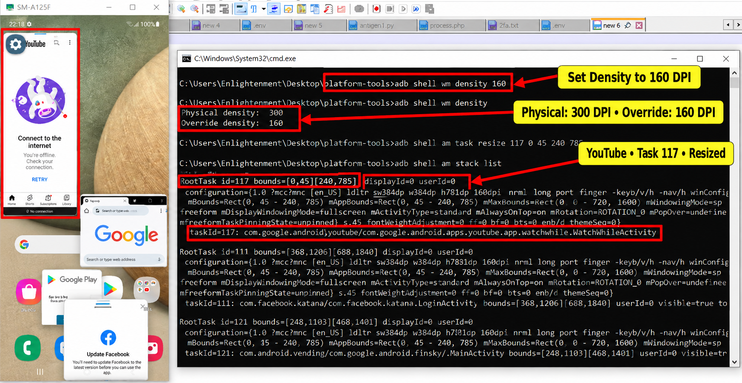
Task: Open the document map icon
Action: pos(302,9)
